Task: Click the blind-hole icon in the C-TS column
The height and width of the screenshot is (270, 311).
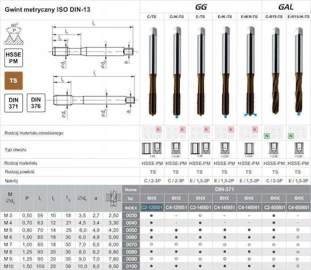Action: (157, 148)
